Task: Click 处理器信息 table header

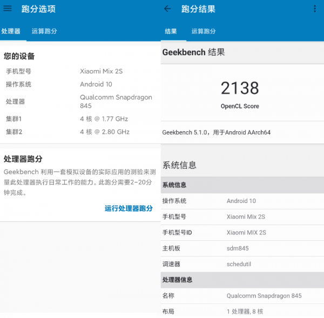Action: click(242, 280)
